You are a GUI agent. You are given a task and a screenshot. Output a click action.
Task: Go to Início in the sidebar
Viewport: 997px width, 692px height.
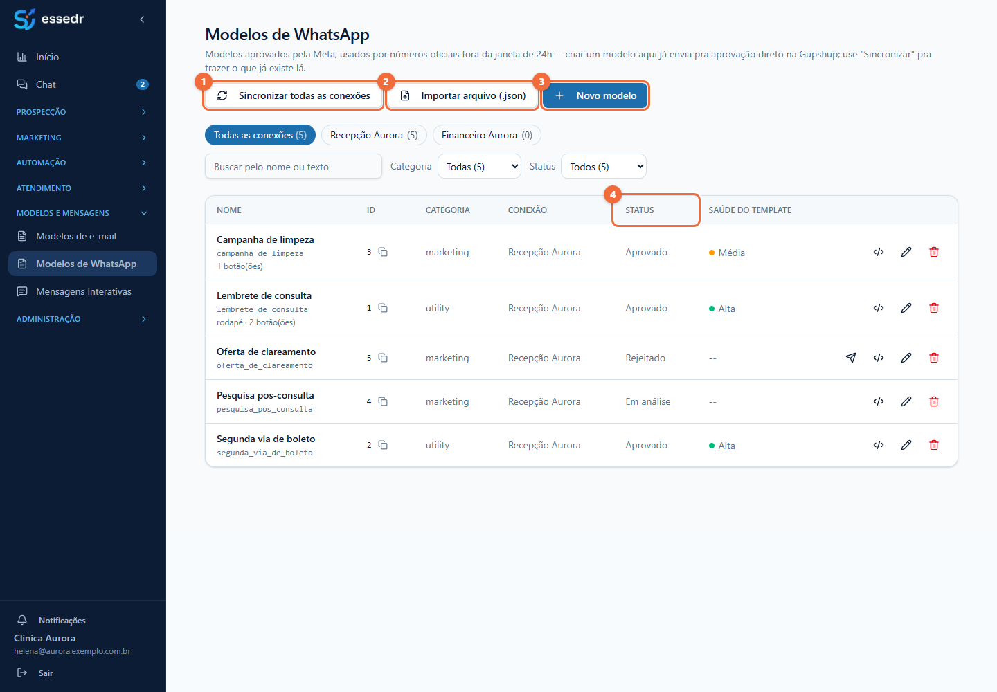[x=82, y=57]
